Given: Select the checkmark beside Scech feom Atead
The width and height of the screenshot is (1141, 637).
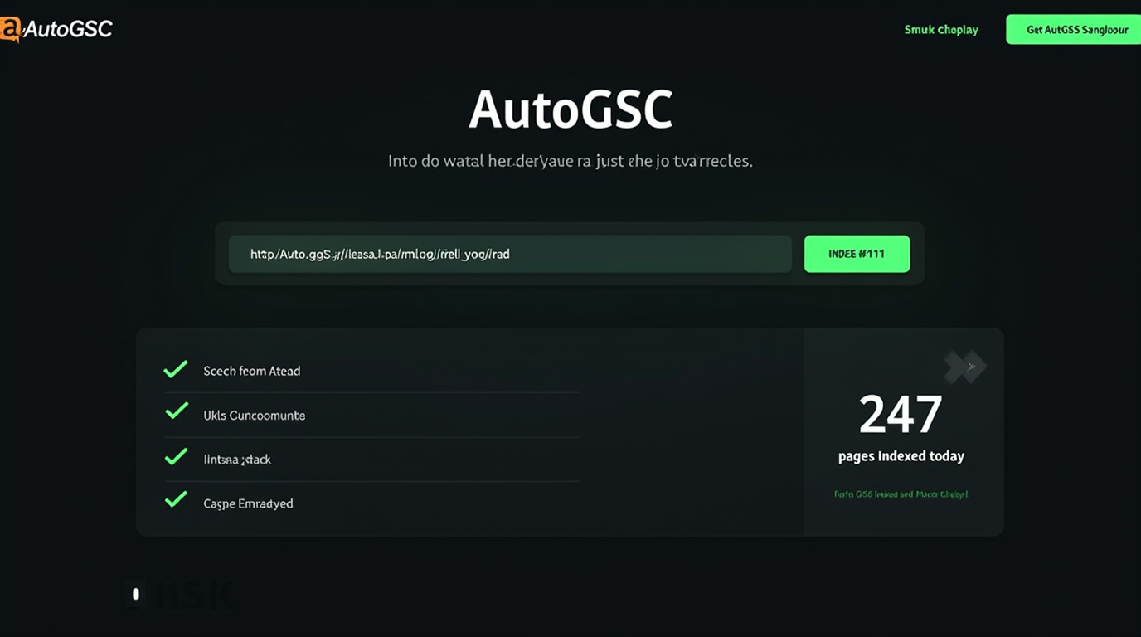Looking at the screenshot, I should (176, 368).
